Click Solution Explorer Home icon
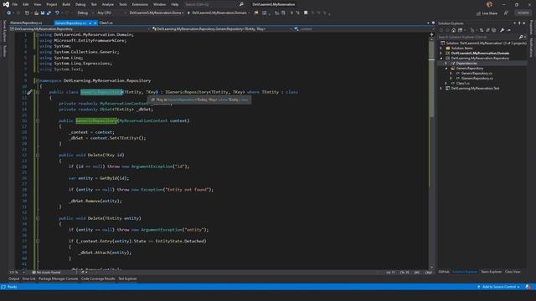Viewport: 536px width, 301px height. [x=454, y=30]
